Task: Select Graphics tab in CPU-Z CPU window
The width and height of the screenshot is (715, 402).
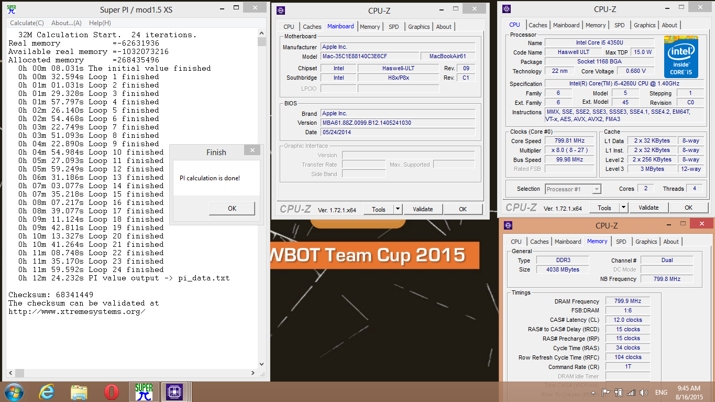Action: tap(644, 25)
